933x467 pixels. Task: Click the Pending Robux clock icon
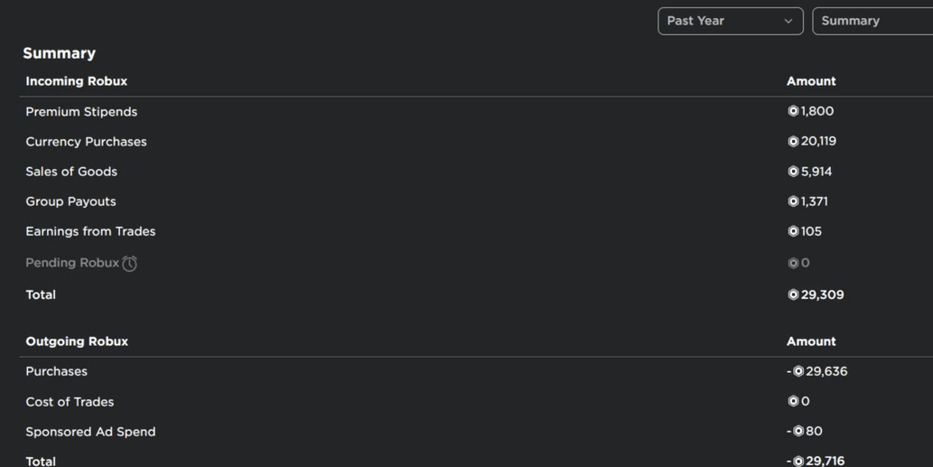(x=129, y=263)
